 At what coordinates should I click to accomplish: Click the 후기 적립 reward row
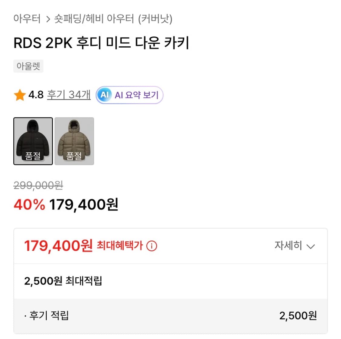click(48, 316)
